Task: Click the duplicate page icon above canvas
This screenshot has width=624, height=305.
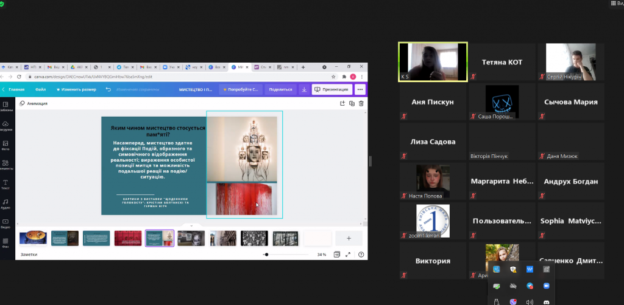Action: click(352, 103)
